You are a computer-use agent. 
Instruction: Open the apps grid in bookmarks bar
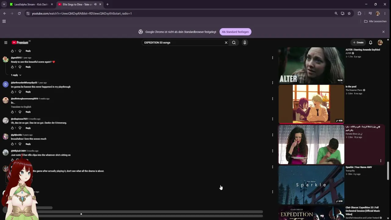click(4, 21)
